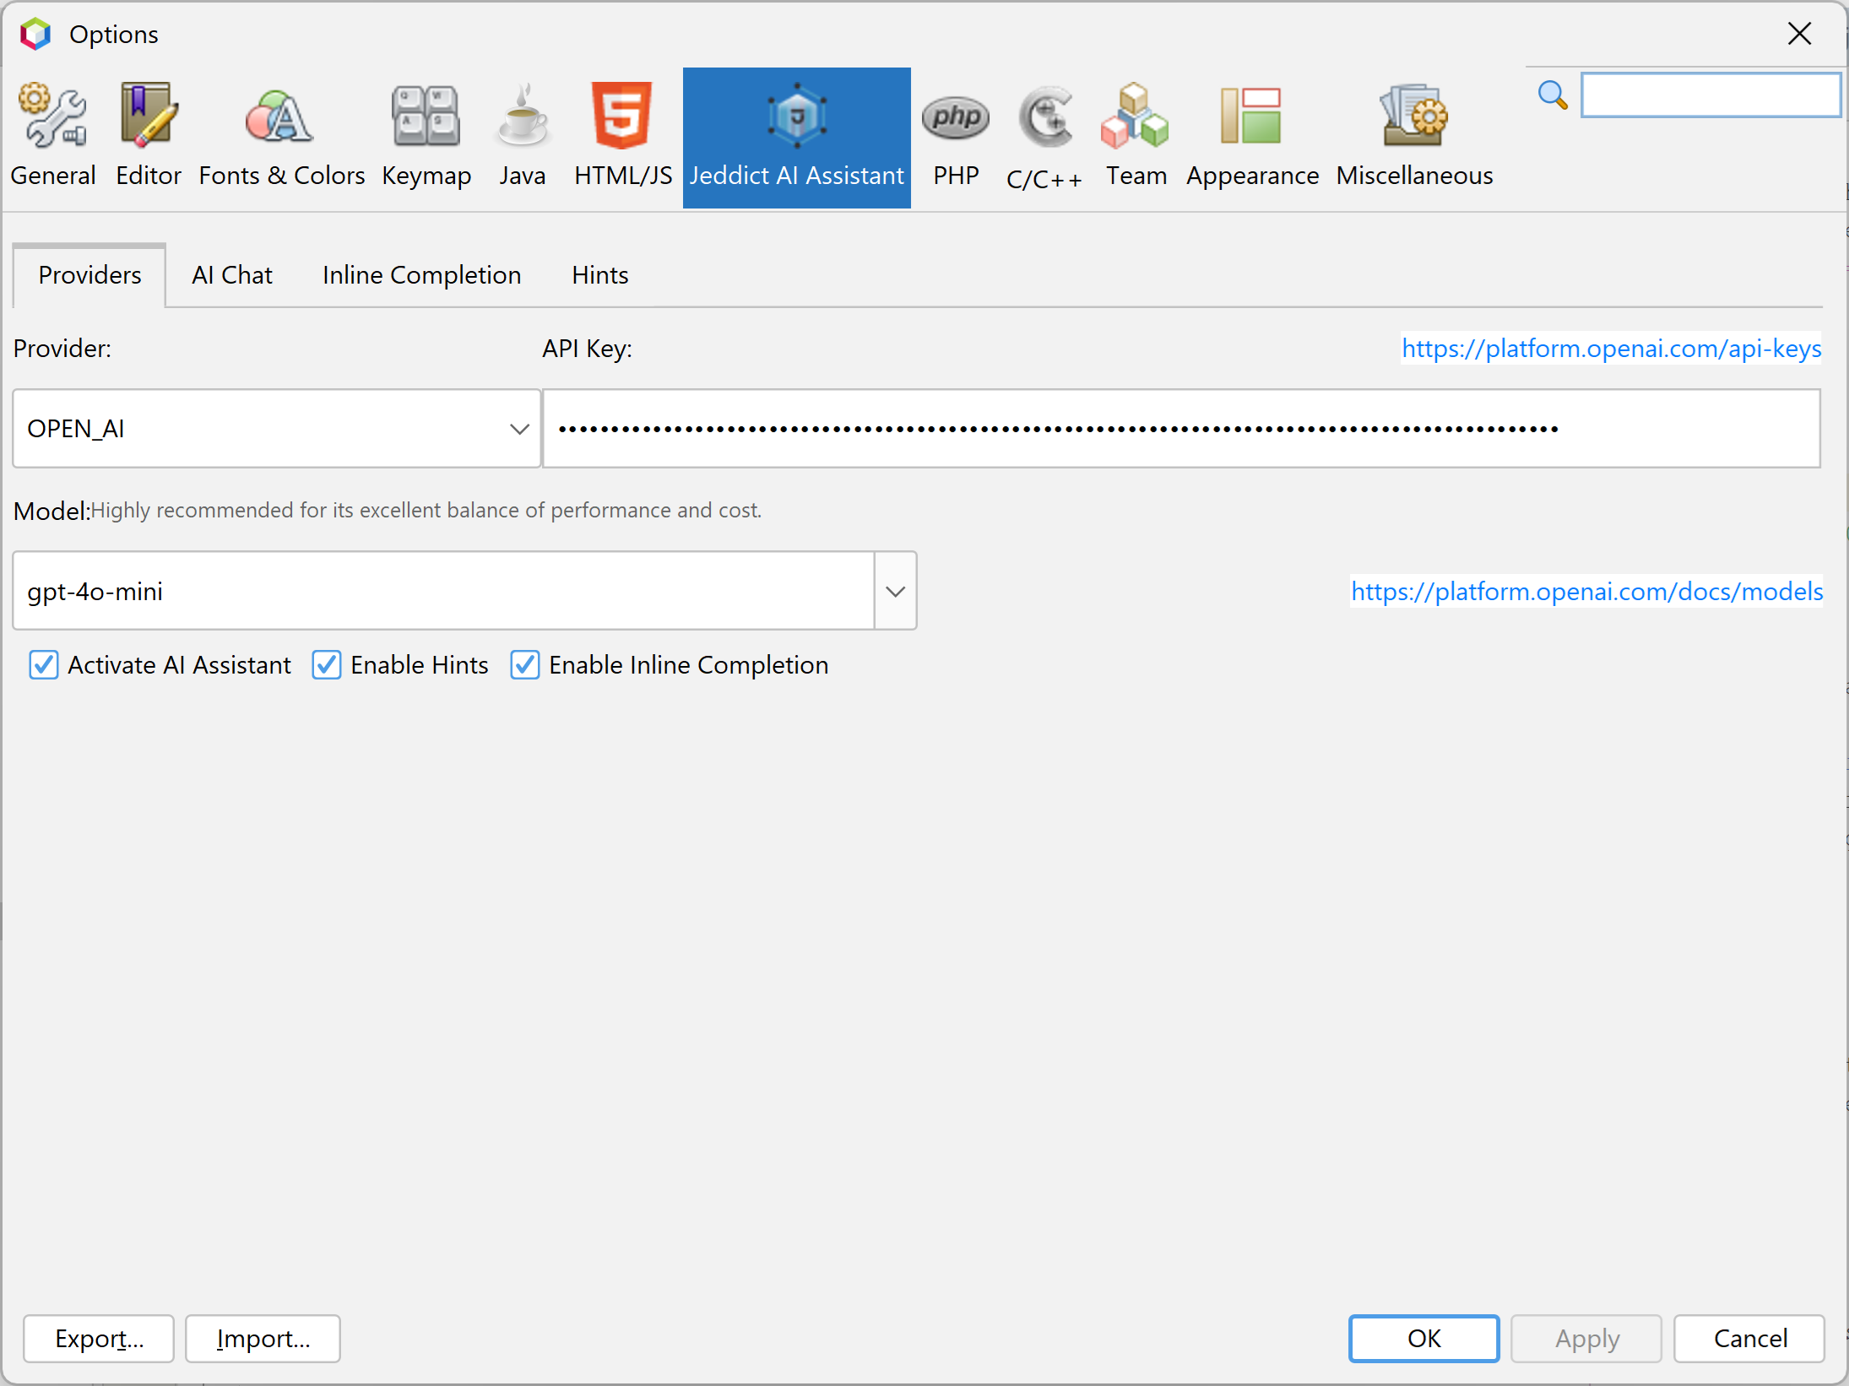Switch to the AI Chat tab

click(233, 275)
